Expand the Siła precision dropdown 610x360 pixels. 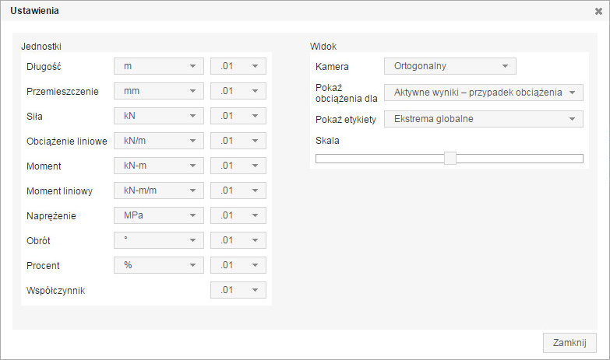[x=238, y=116]
